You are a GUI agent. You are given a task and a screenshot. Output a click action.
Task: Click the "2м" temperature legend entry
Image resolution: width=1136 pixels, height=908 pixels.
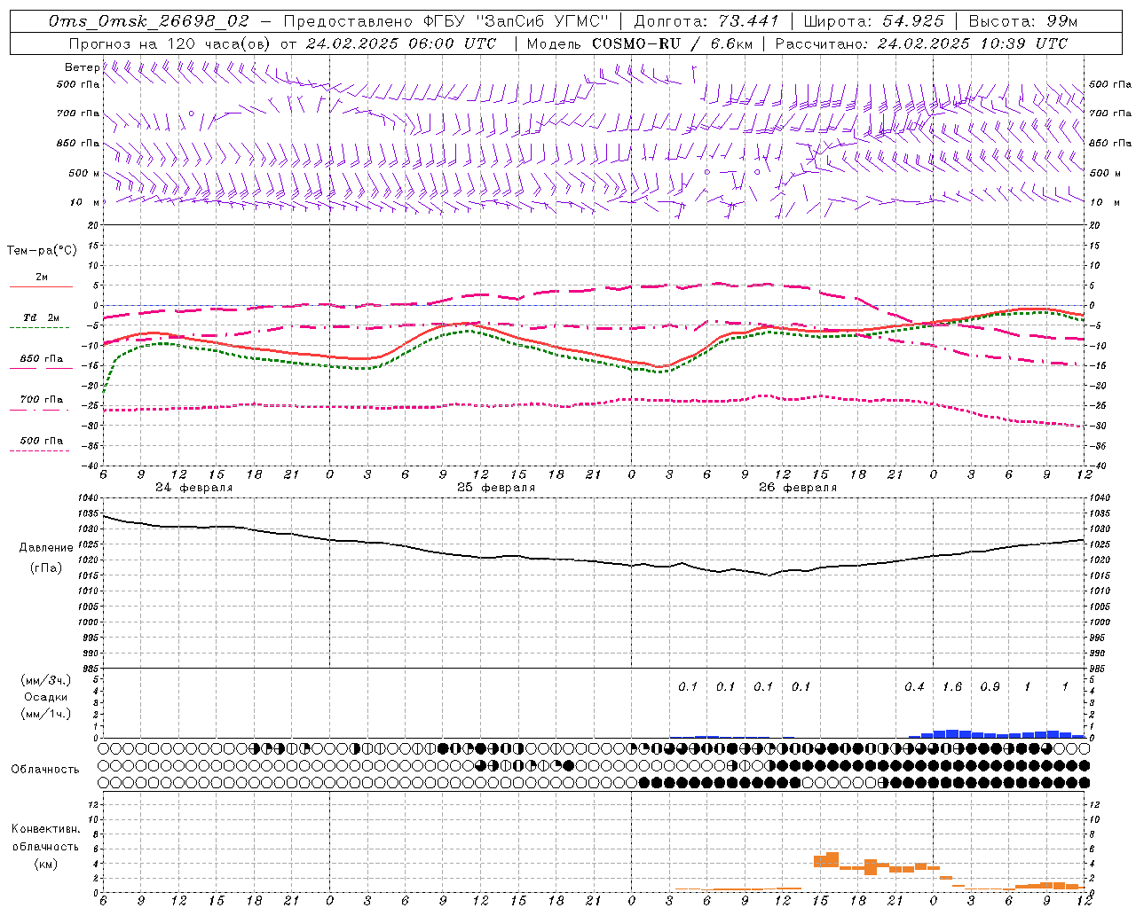(42, 277)
